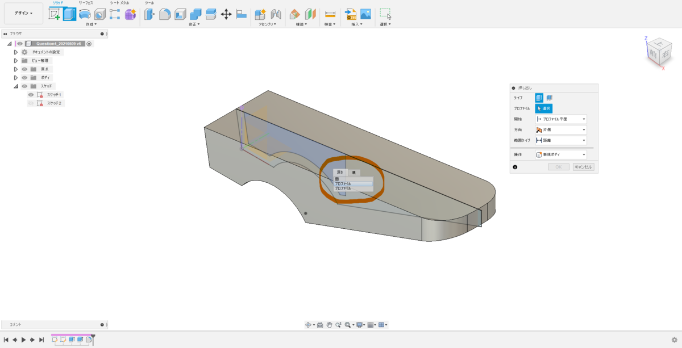Open the 作成 dropdown menu
Screen dimensions: 682x348
pyautogui.click(x=91, y=24)
